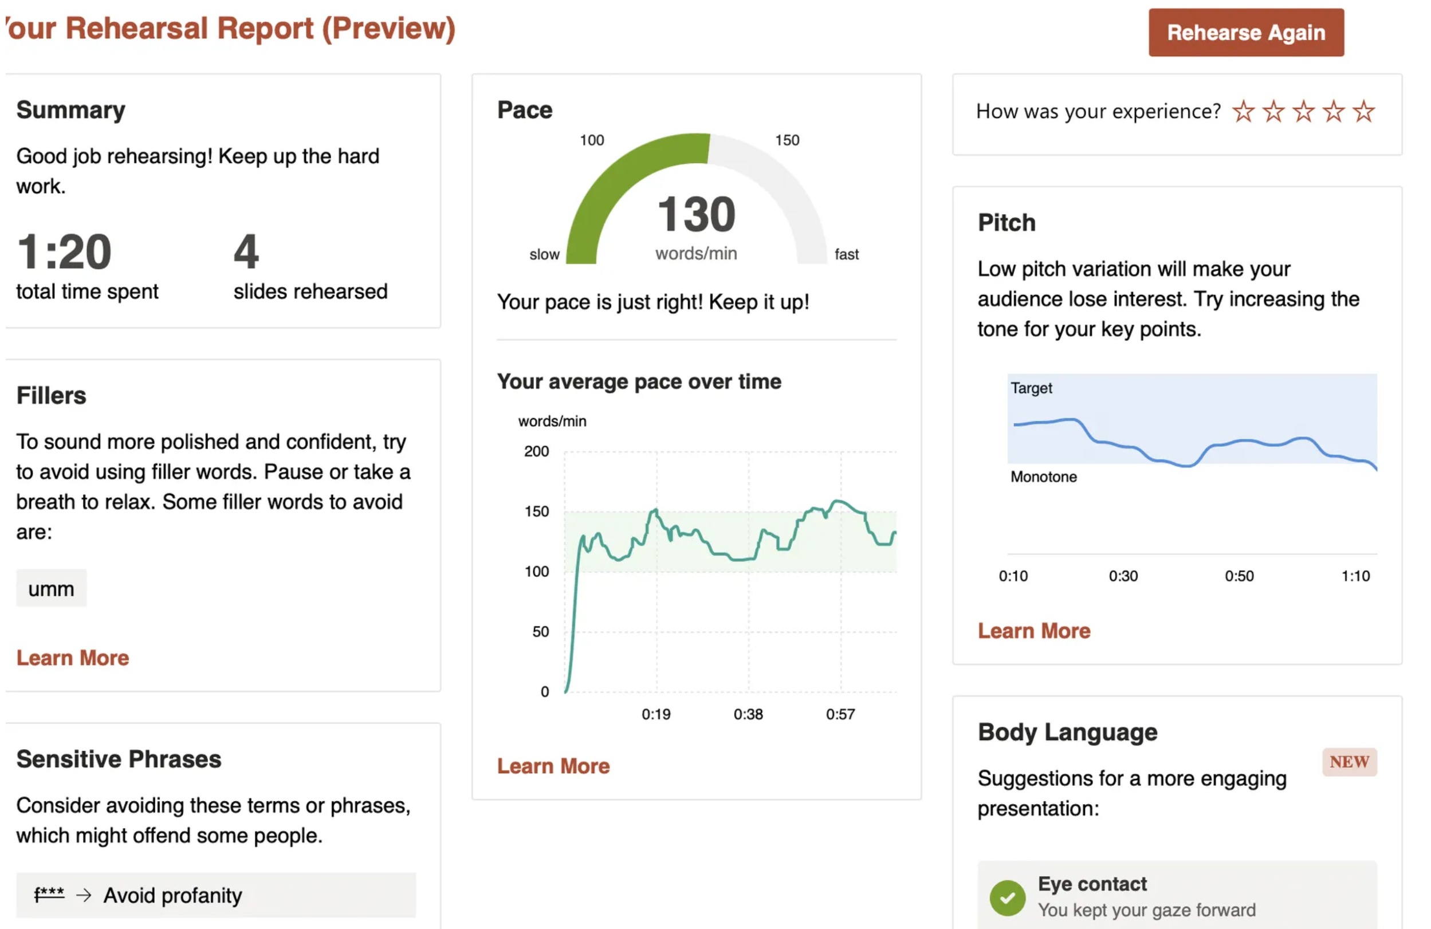1431x929 pixels.
Task: Open Learn More under Pace chart
Action: (553, 766)
